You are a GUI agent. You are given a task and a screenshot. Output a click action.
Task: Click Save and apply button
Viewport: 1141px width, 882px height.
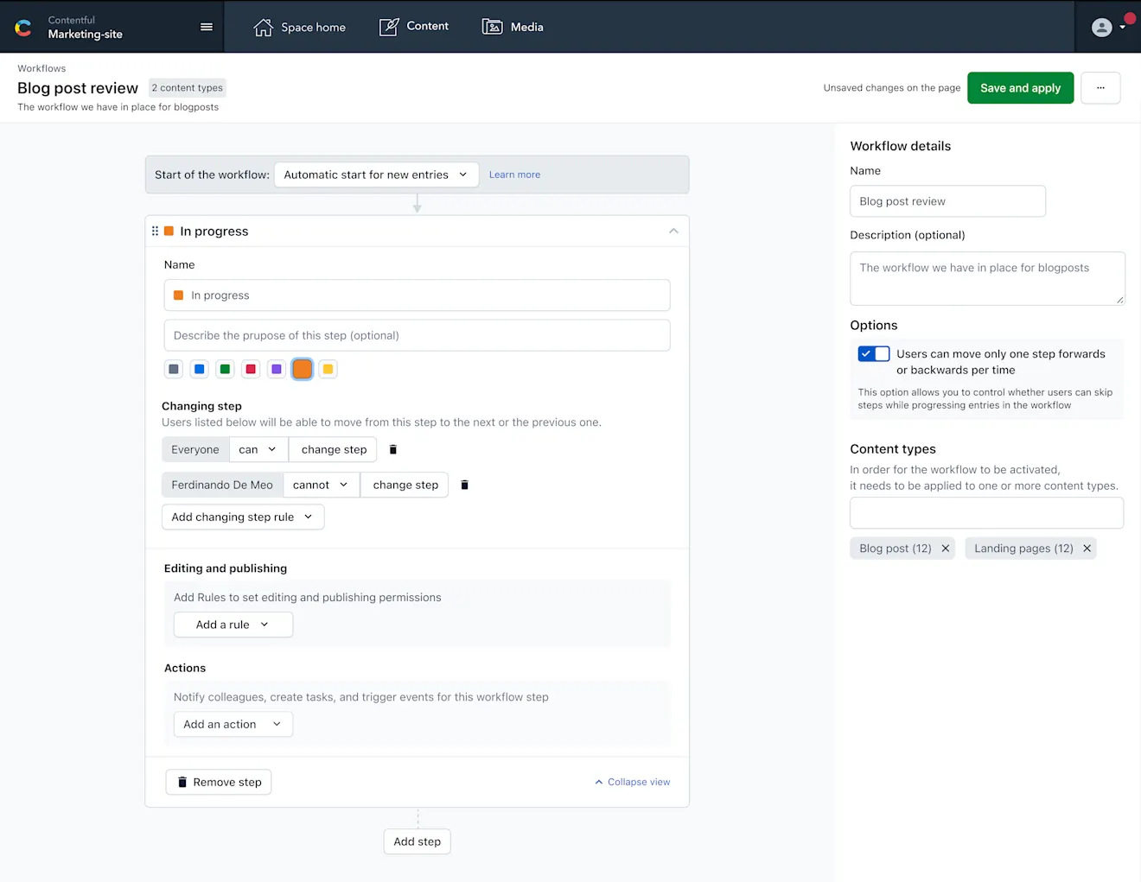[1020, 88]
